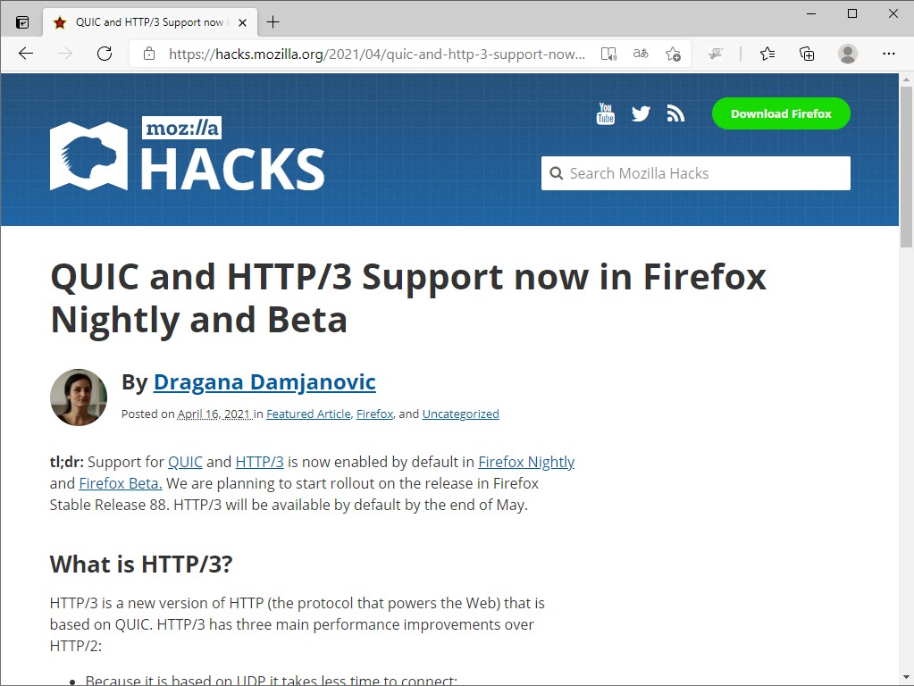
Task: Activate the Read aloud icon in the toolbar
Action: coord(608,54)
